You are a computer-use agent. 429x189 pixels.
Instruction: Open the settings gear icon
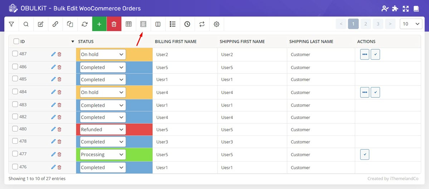pos(216,24)
